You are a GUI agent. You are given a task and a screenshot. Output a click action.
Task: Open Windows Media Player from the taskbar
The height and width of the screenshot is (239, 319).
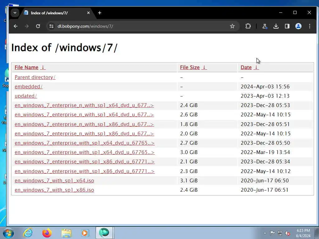tap(85, 233)
